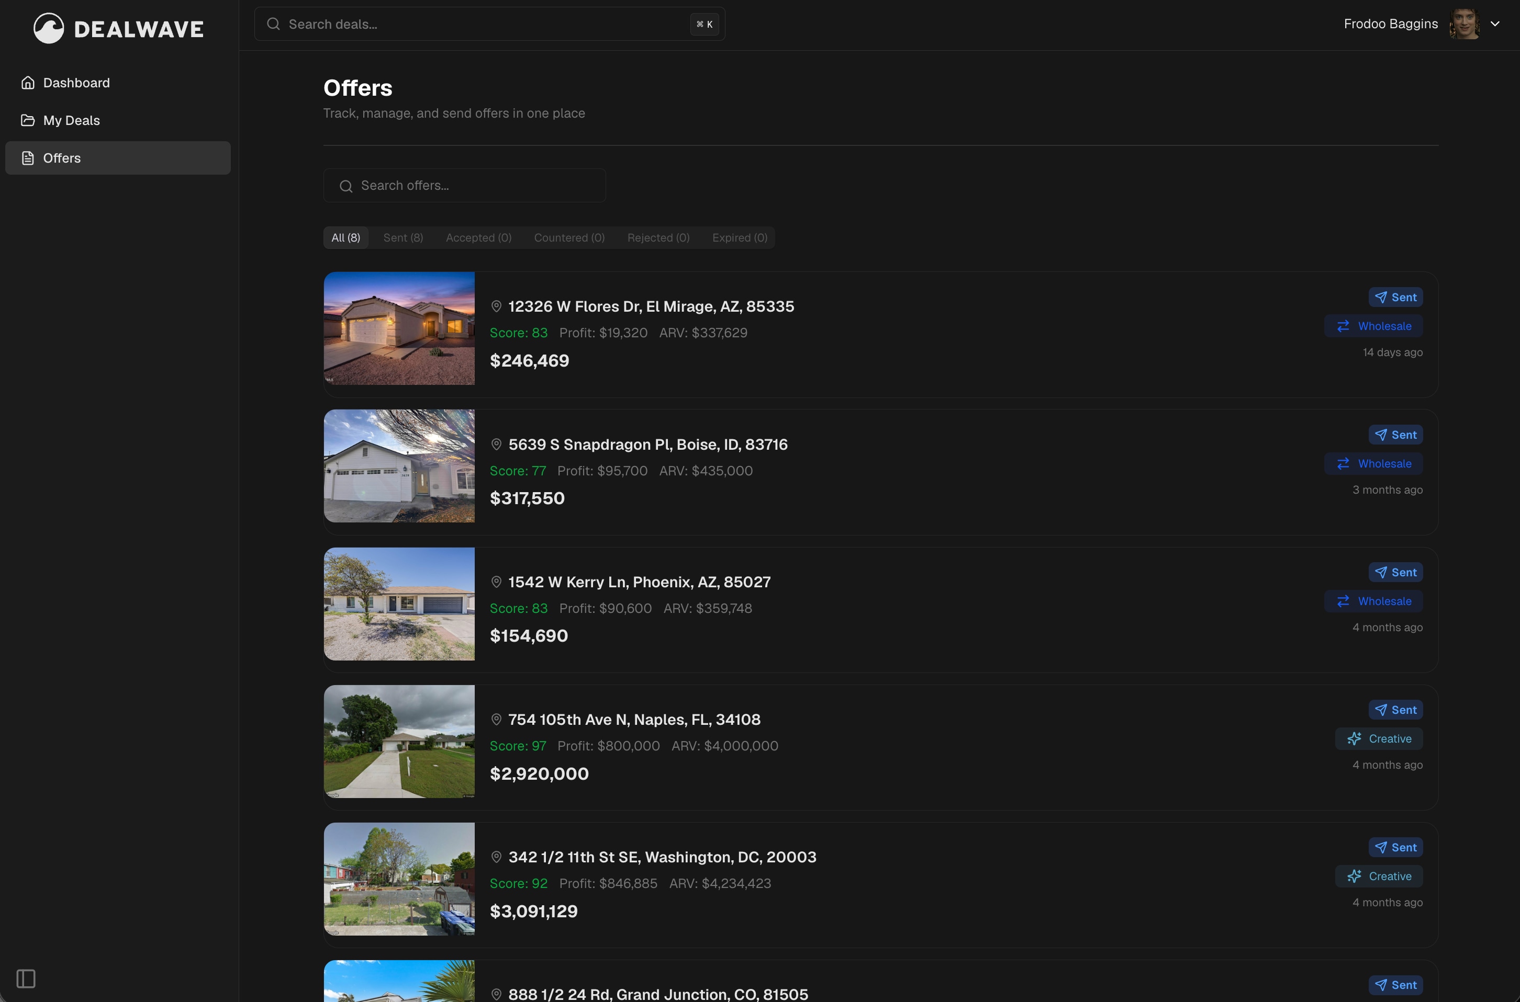Click the 1542 W Kerry Ln house thumbnail
The width and height of the screenshot is (1520, 1002).
pyautogui.click(x=399, y=604)
